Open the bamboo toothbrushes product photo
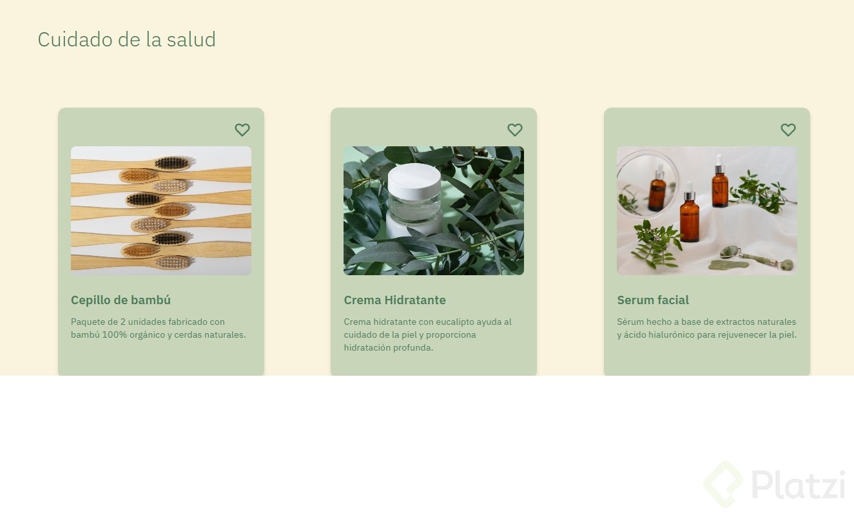Screen dimensions: 854x513 (x=161, y=211)
